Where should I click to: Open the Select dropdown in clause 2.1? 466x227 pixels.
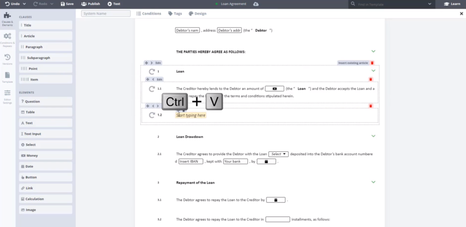[x=279, y=154]
